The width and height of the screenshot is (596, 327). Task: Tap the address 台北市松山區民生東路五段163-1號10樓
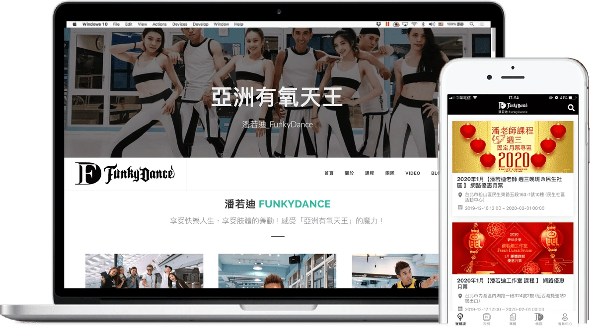[515, 198]
